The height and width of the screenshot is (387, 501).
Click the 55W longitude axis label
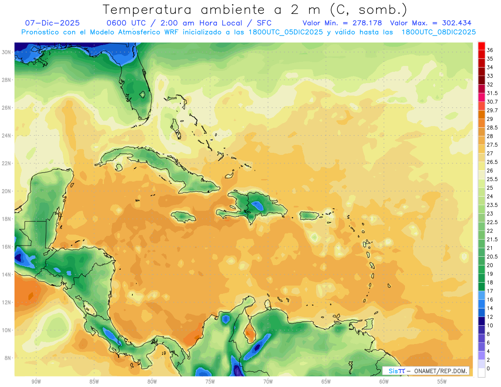point(442,382)
